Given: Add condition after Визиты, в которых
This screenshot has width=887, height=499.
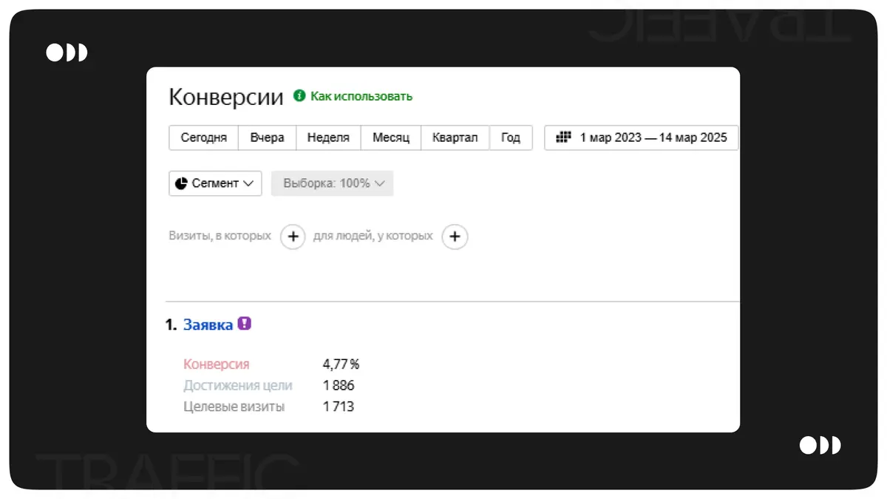Looking at the screenshot, I should coord(293,237).
